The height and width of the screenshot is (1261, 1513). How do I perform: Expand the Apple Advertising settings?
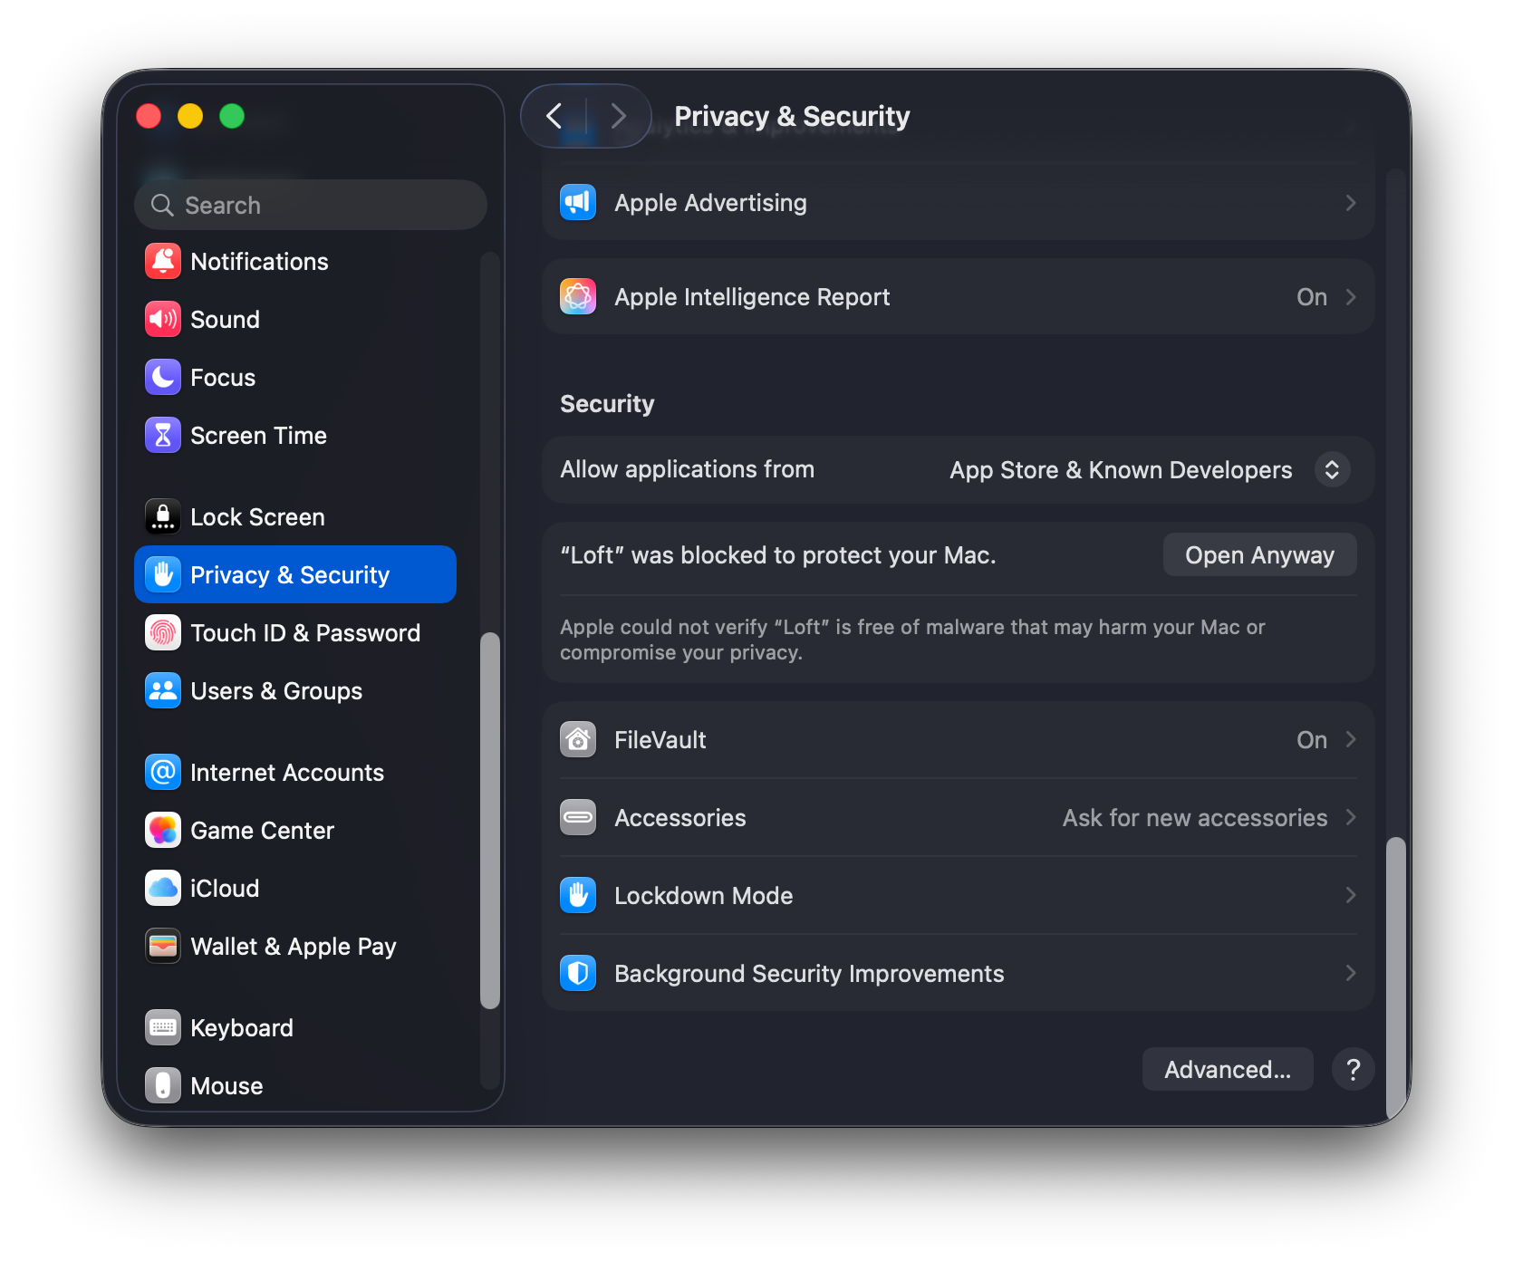click(x=1351, y=203)
